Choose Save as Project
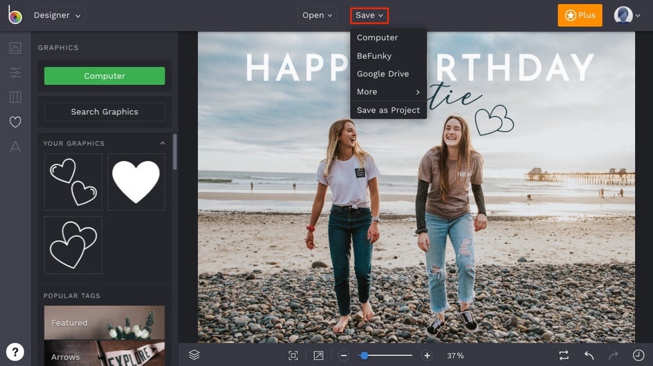 coord(388,110)
